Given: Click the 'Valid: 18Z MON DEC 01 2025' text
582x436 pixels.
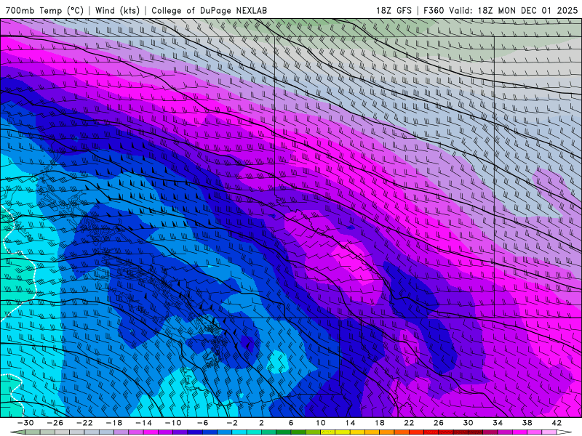Looking at the screenshot, I should 513,10.
